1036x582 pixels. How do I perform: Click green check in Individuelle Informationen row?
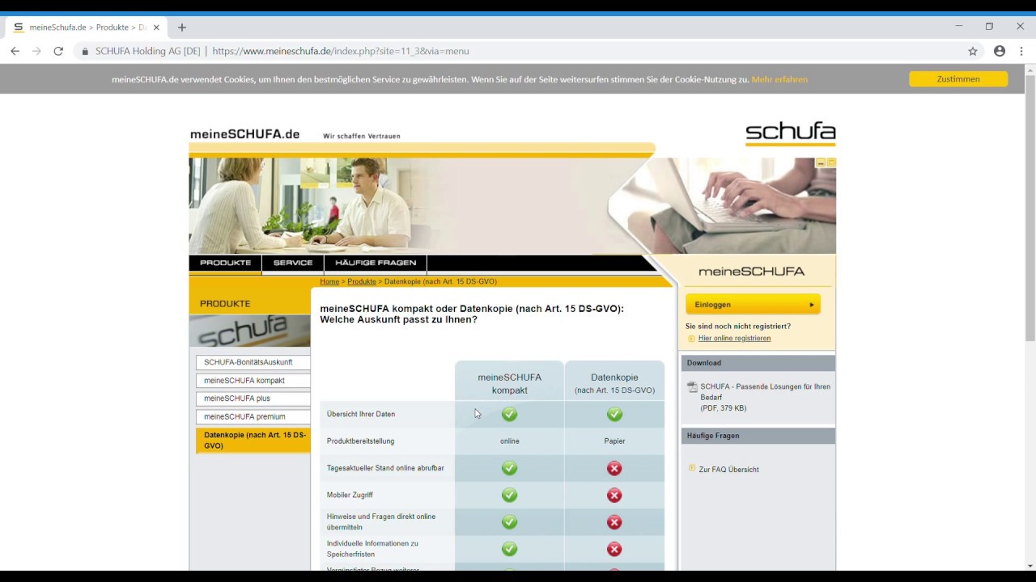click(x=509, y=549)
